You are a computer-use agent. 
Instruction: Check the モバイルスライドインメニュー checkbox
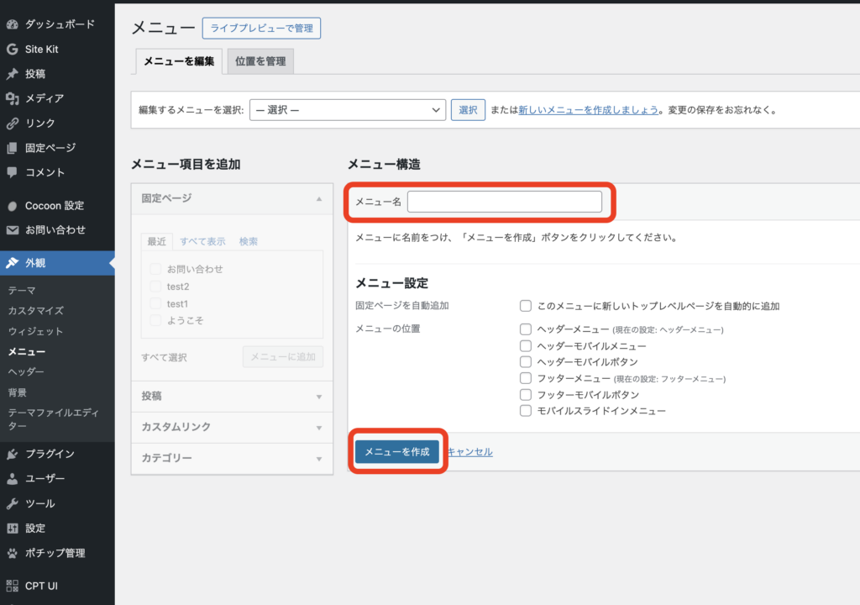coord(526,411)
